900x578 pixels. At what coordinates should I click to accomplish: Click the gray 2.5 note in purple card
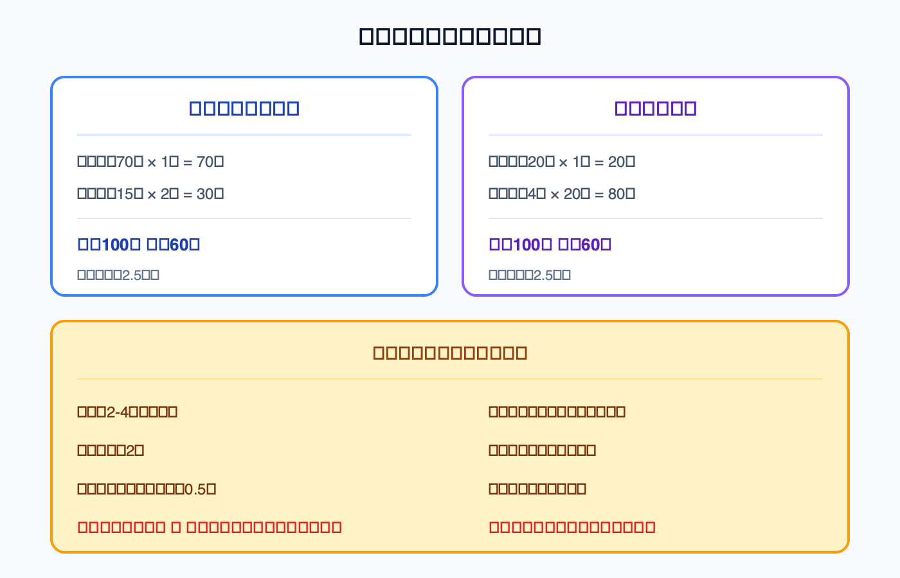pos(530,275)
